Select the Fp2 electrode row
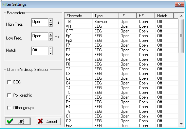 tap(122, 41)
